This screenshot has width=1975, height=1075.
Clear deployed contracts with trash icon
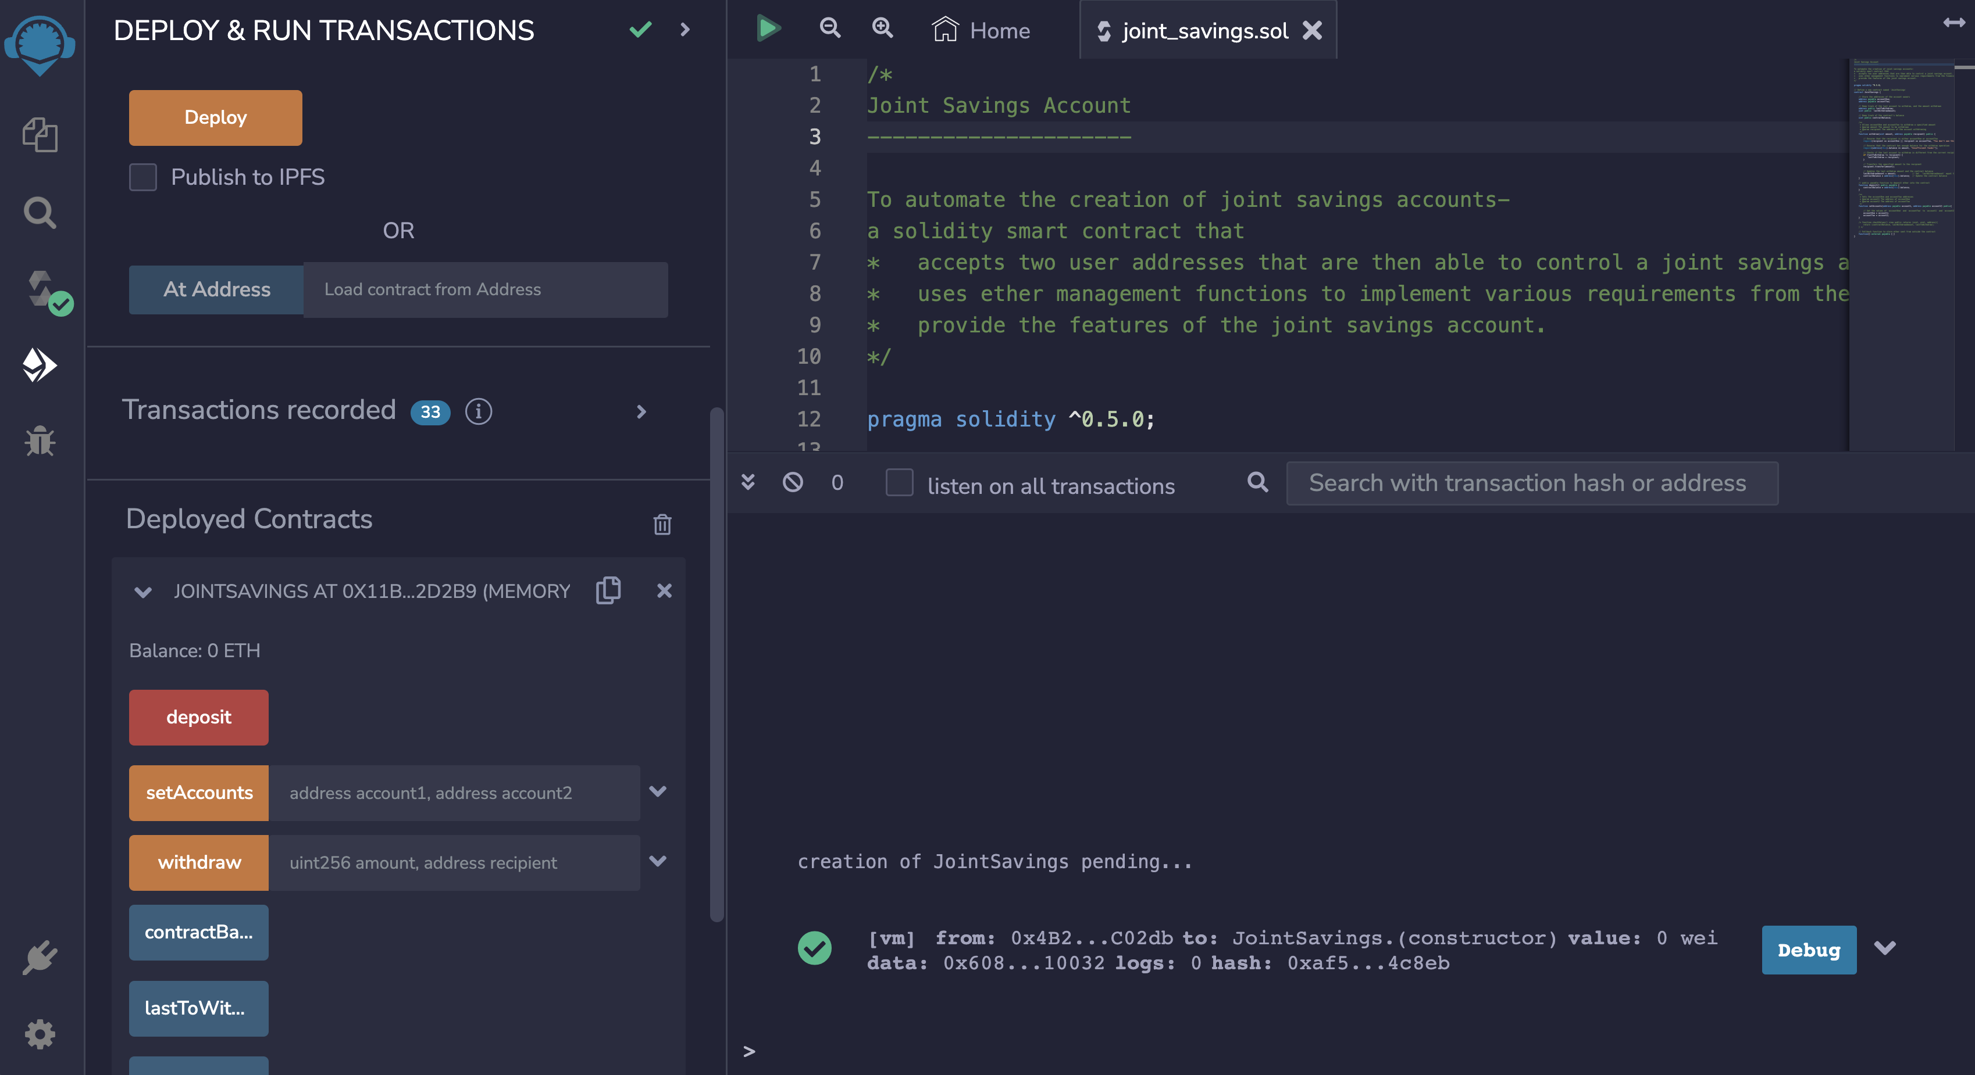pos(662,524)
